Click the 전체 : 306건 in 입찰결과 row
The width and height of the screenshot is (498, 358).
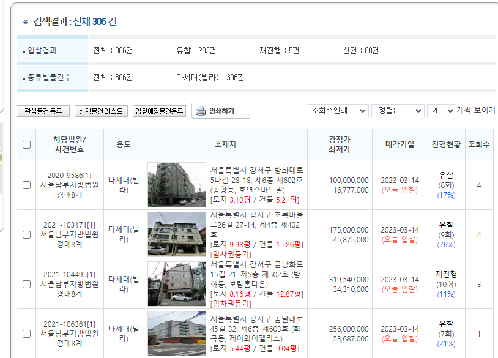coord(113,51)
